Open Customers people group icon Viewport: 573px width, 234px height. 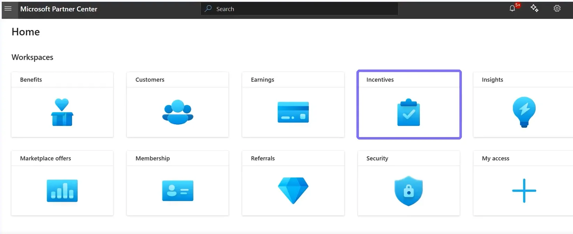pos(178,112)
